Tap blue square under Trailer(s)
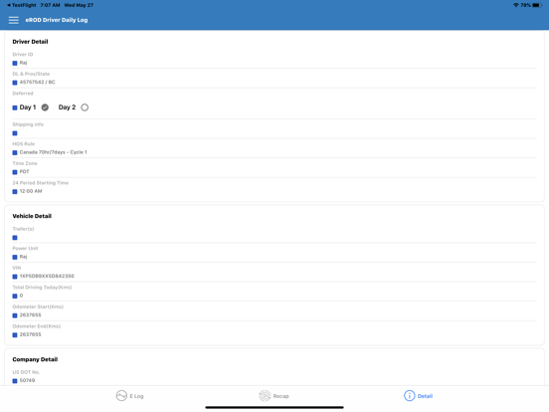The height and width of the screenshot is (412, 549). [x=15, y=238]
